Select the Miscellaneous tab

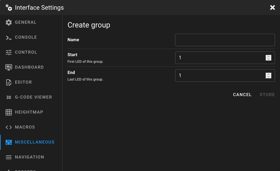pos(31,142)
